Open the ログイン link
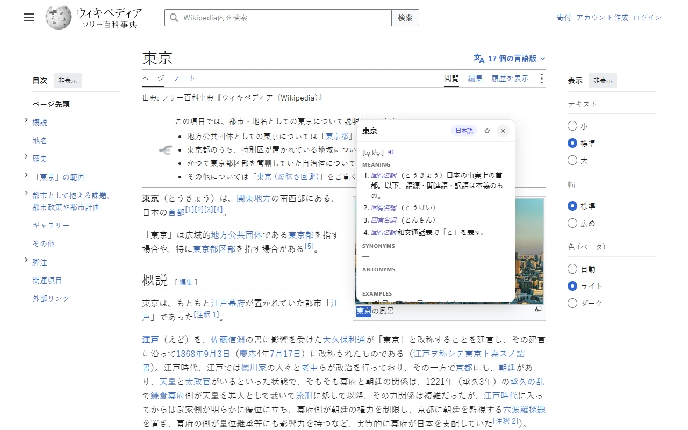The width and height of the screenshot is (688, 430). 648,18
